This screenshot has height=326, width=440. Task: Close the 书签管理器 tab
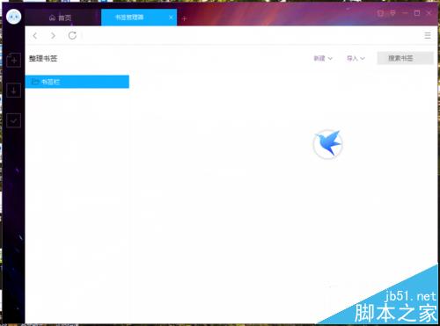[x=171, y=18]
